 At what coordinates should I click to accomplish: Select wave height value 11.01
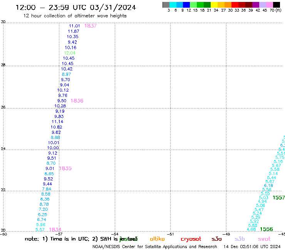(74, 26)
